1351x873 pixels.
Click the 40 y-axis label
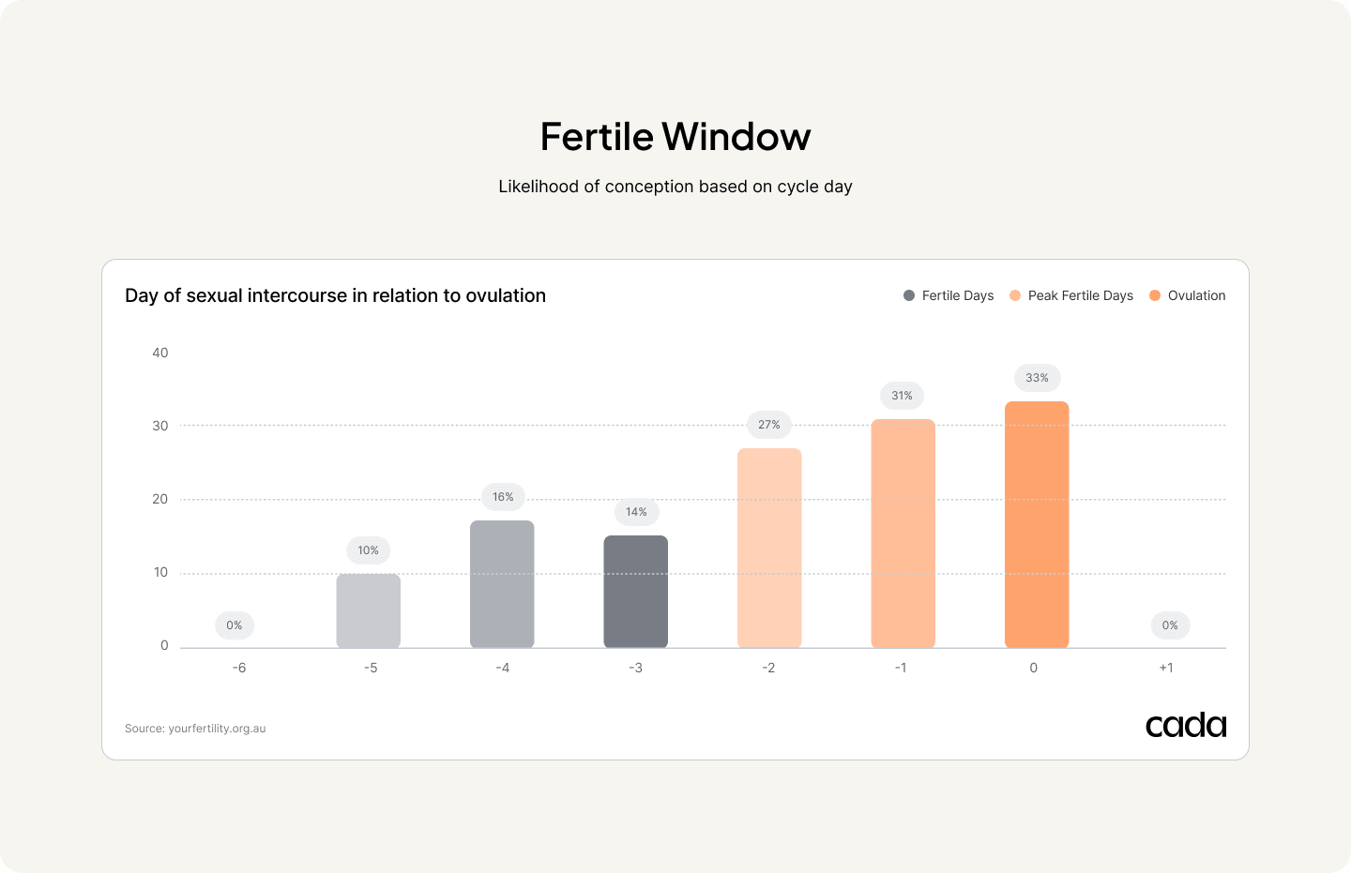[x=160, y=353]
